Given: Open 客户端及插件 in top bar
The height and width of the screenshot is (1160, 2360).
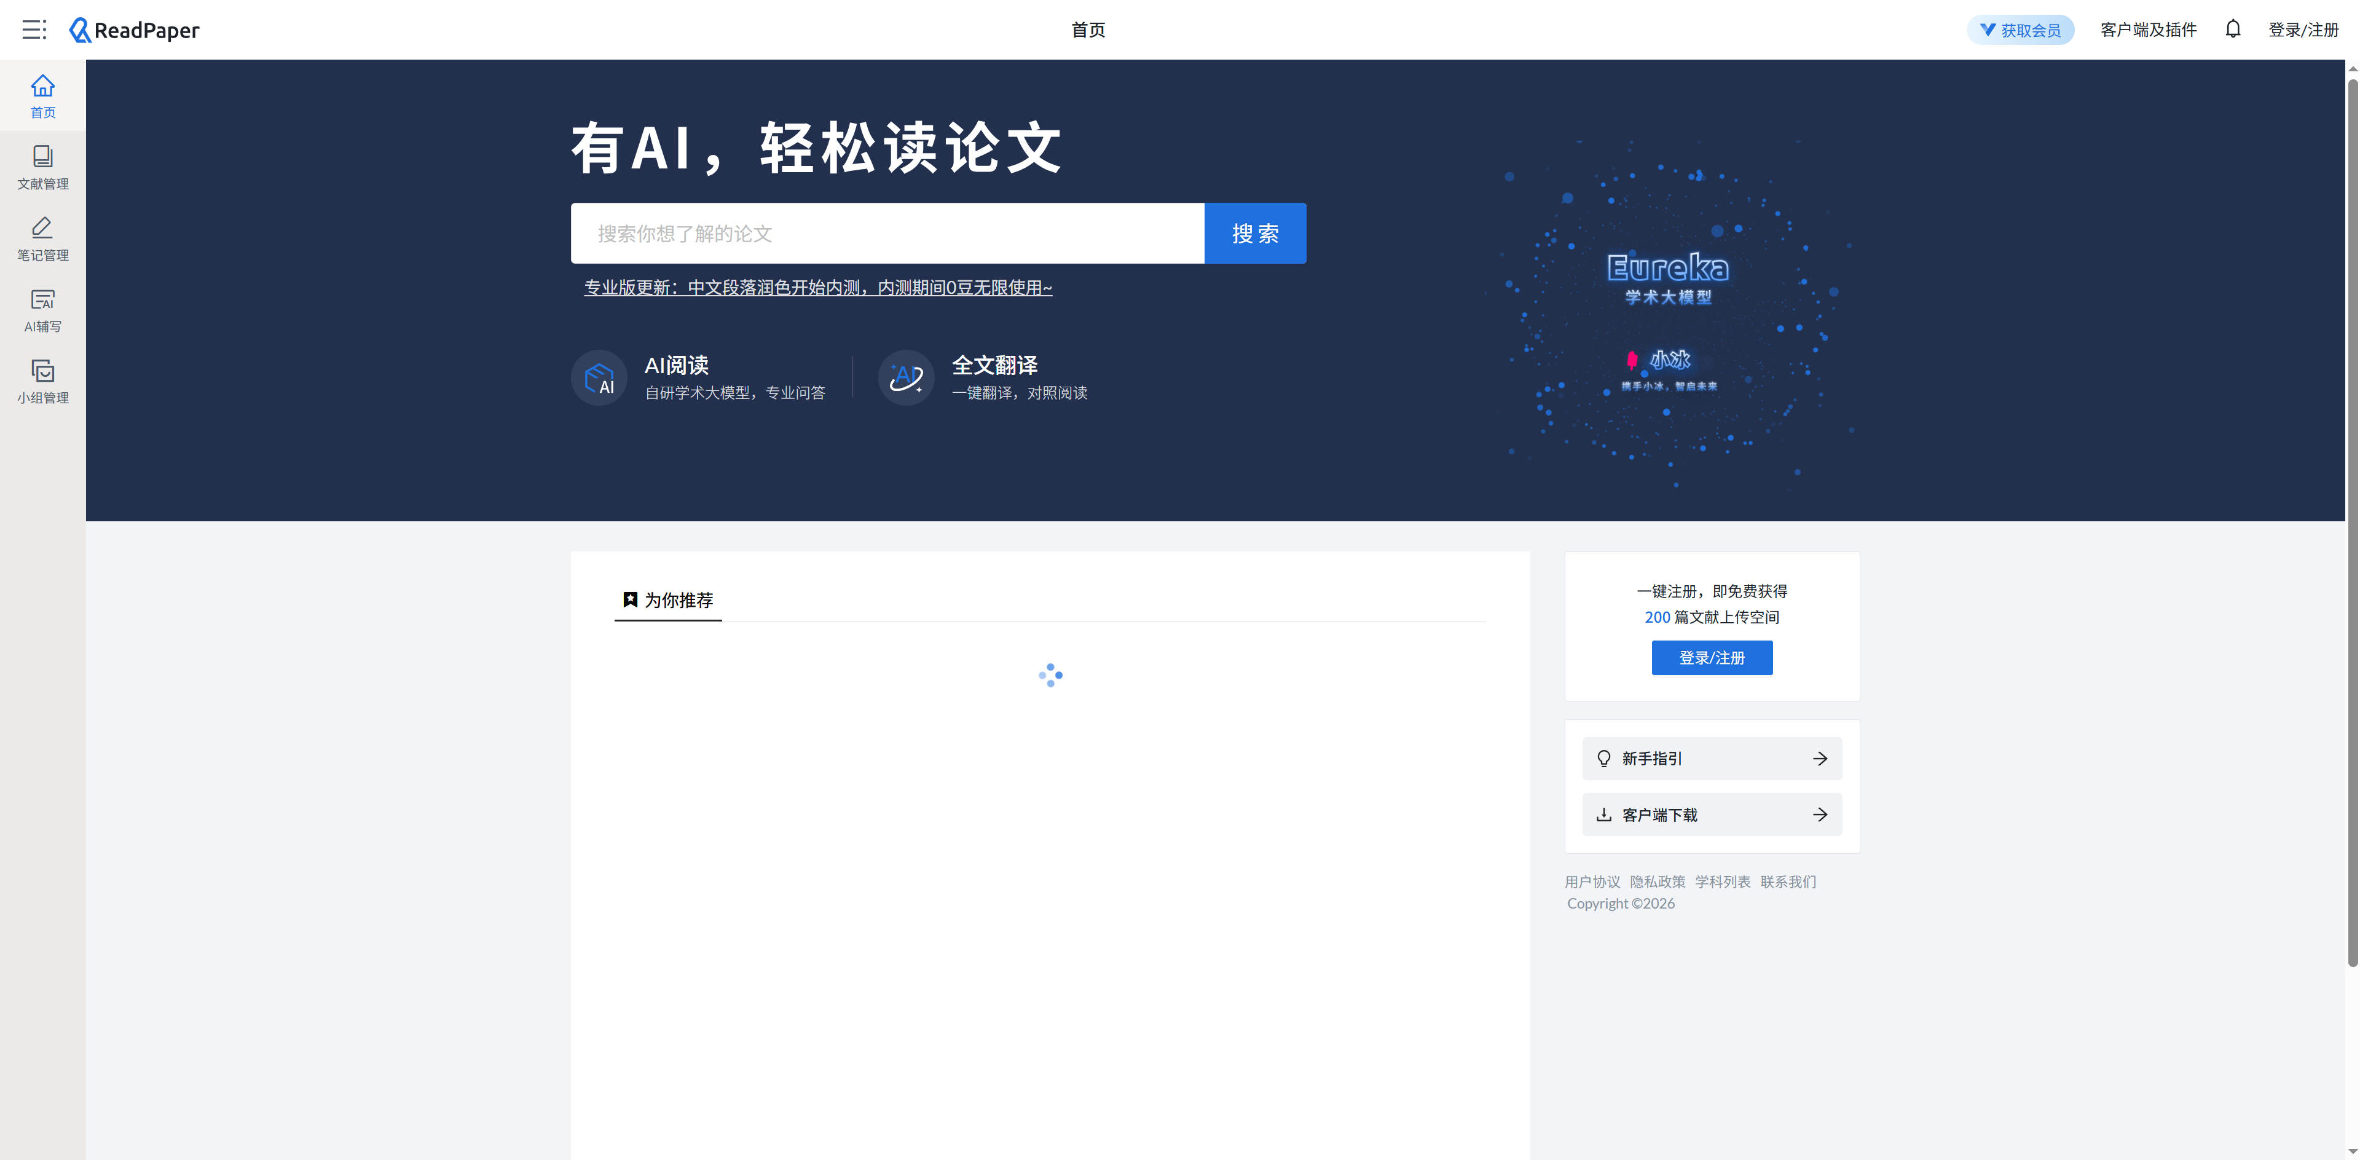Looking at the screenshot, I should coord(2149,30).
